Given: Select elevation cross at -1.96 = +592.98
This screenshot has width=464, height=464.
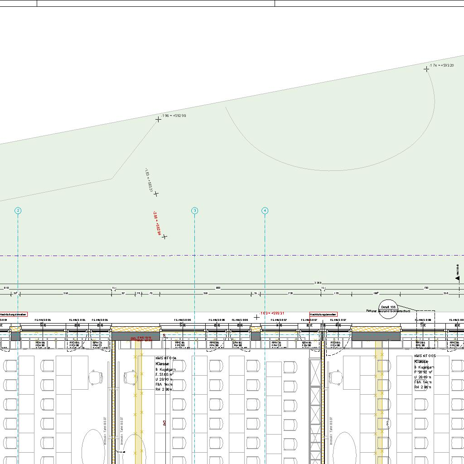Looking at the screenshot, I should pos(158,119).
